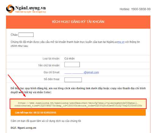Open the @gmail.com email address link
This screenshot has width=156, height=133.
(x=82, y=72)
